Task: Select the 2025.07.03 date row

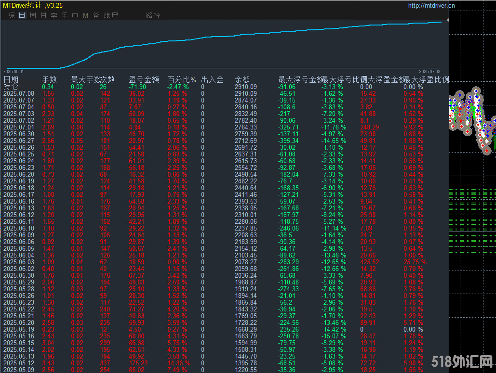Action: [19, 114]
